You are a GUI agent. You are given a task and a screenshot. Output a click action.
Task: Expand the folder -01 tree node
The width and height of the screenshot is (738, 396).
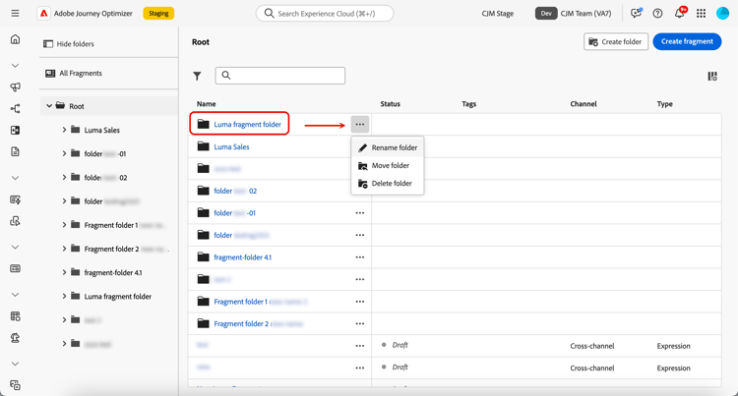64,153
